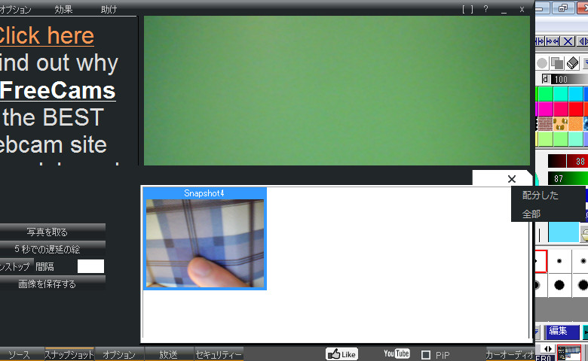
Task: Click the X delete snapshot button
Action: click(512, 179)
